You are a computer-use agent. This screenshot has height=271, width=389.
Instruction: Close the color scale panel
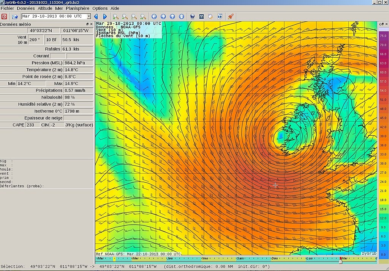point(386,24)
